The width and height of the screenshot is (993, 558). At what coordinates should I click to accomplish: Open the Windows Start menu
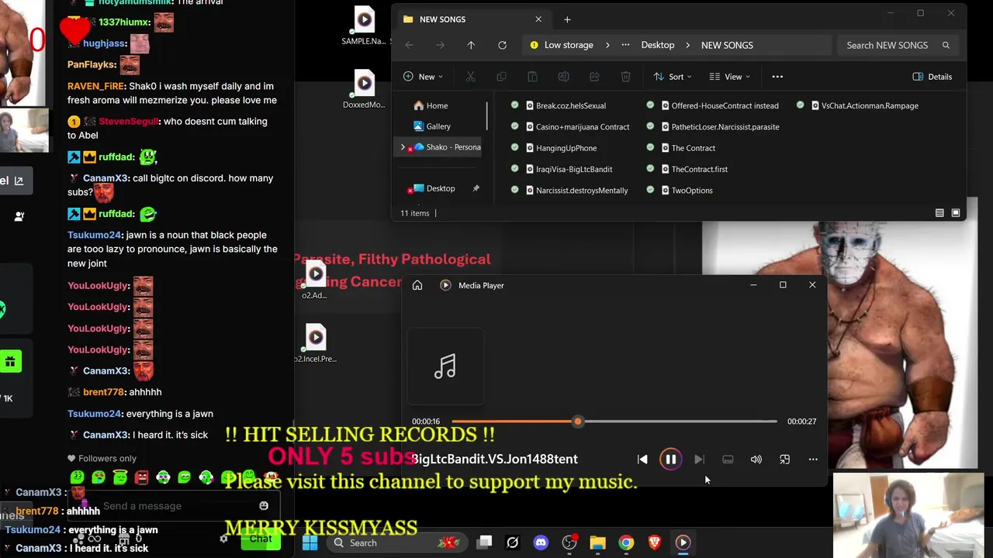pos(310,542)
